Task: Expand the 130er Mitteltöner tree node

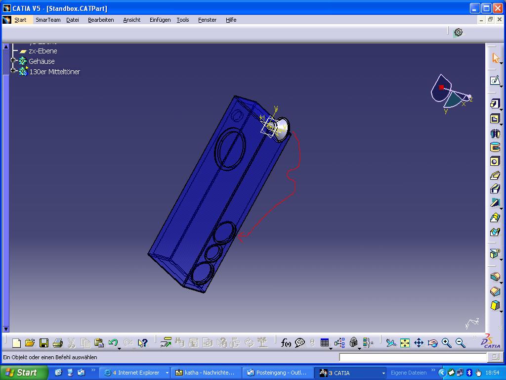Action: click(13, 70)
